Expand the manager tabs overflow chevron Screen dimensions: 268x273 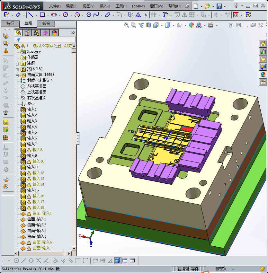click(73, 32)
